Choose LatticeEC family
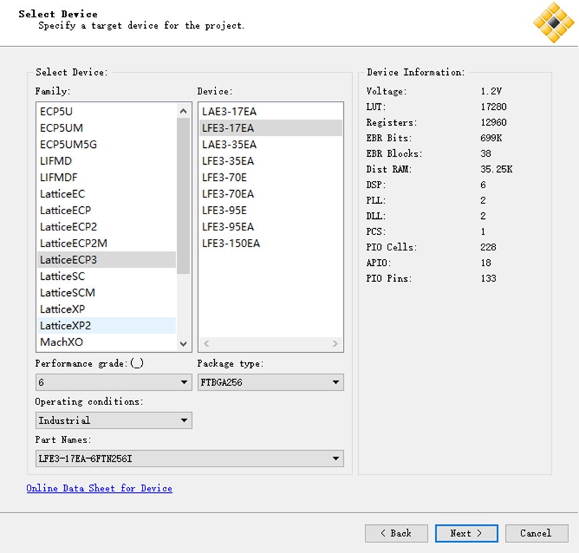 point(106,194)
